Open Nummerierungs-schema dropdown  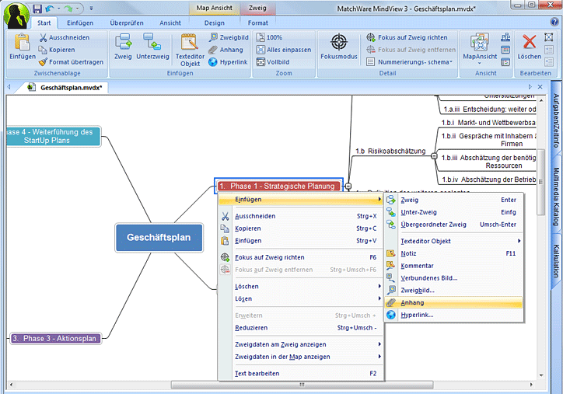tap(410, 61)
